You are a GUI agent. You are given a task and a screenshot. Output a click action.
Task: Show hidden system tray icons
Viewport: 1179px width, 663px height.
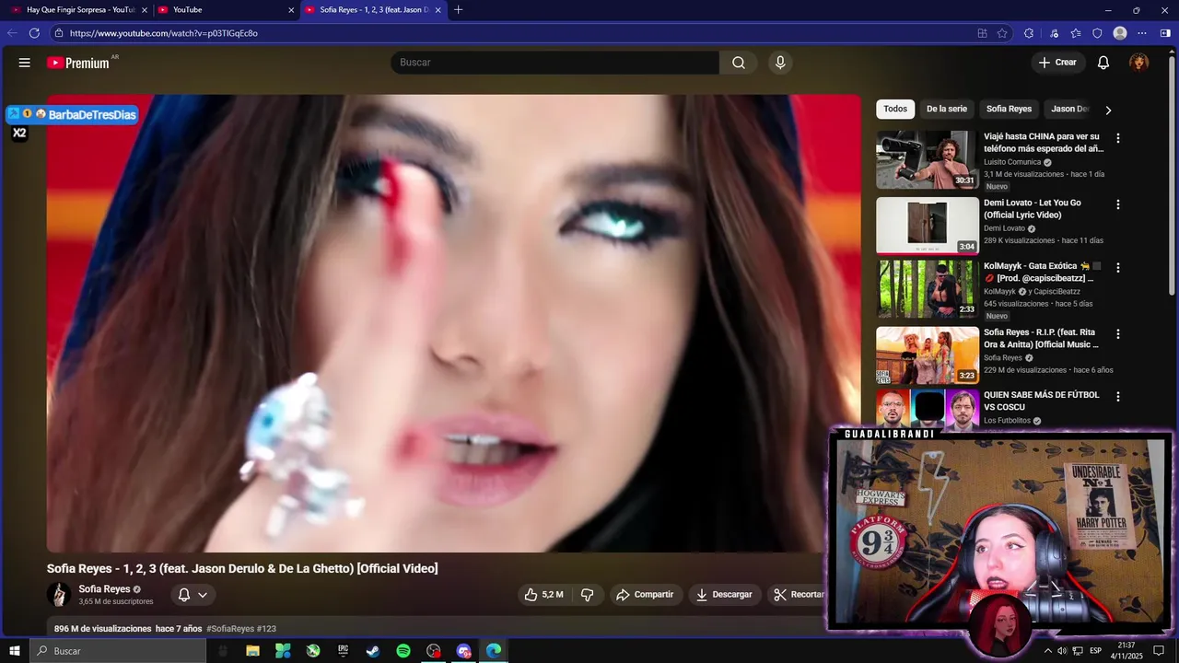(x=1047, y=651)
